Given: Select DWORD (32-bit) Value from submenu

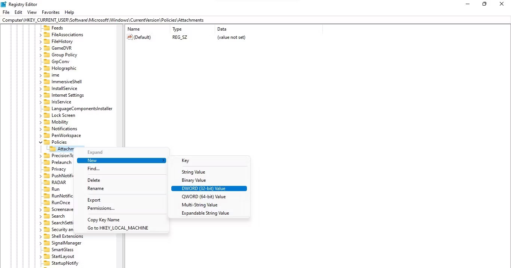Looking at the screenshot, I should coord(204,188).
